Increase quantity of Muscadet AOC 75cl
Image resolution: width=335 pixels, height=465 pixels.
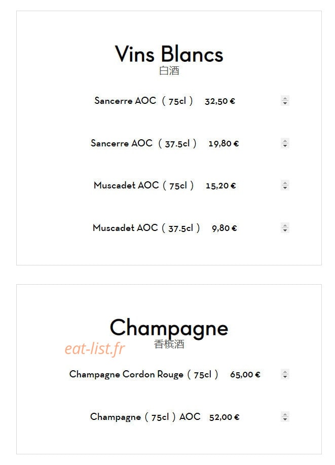[285, 183]
